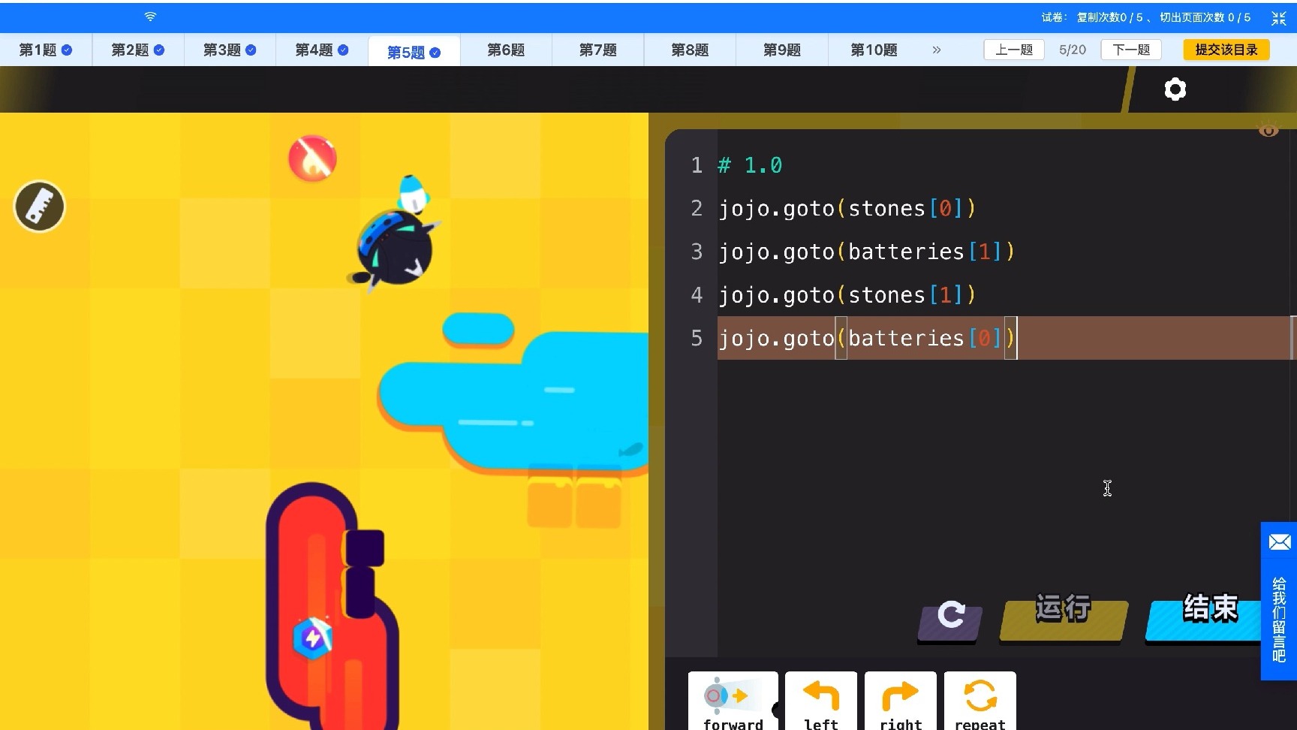Click the reset icon next to 运行
1297x730 pixels.
pos(949,617)
